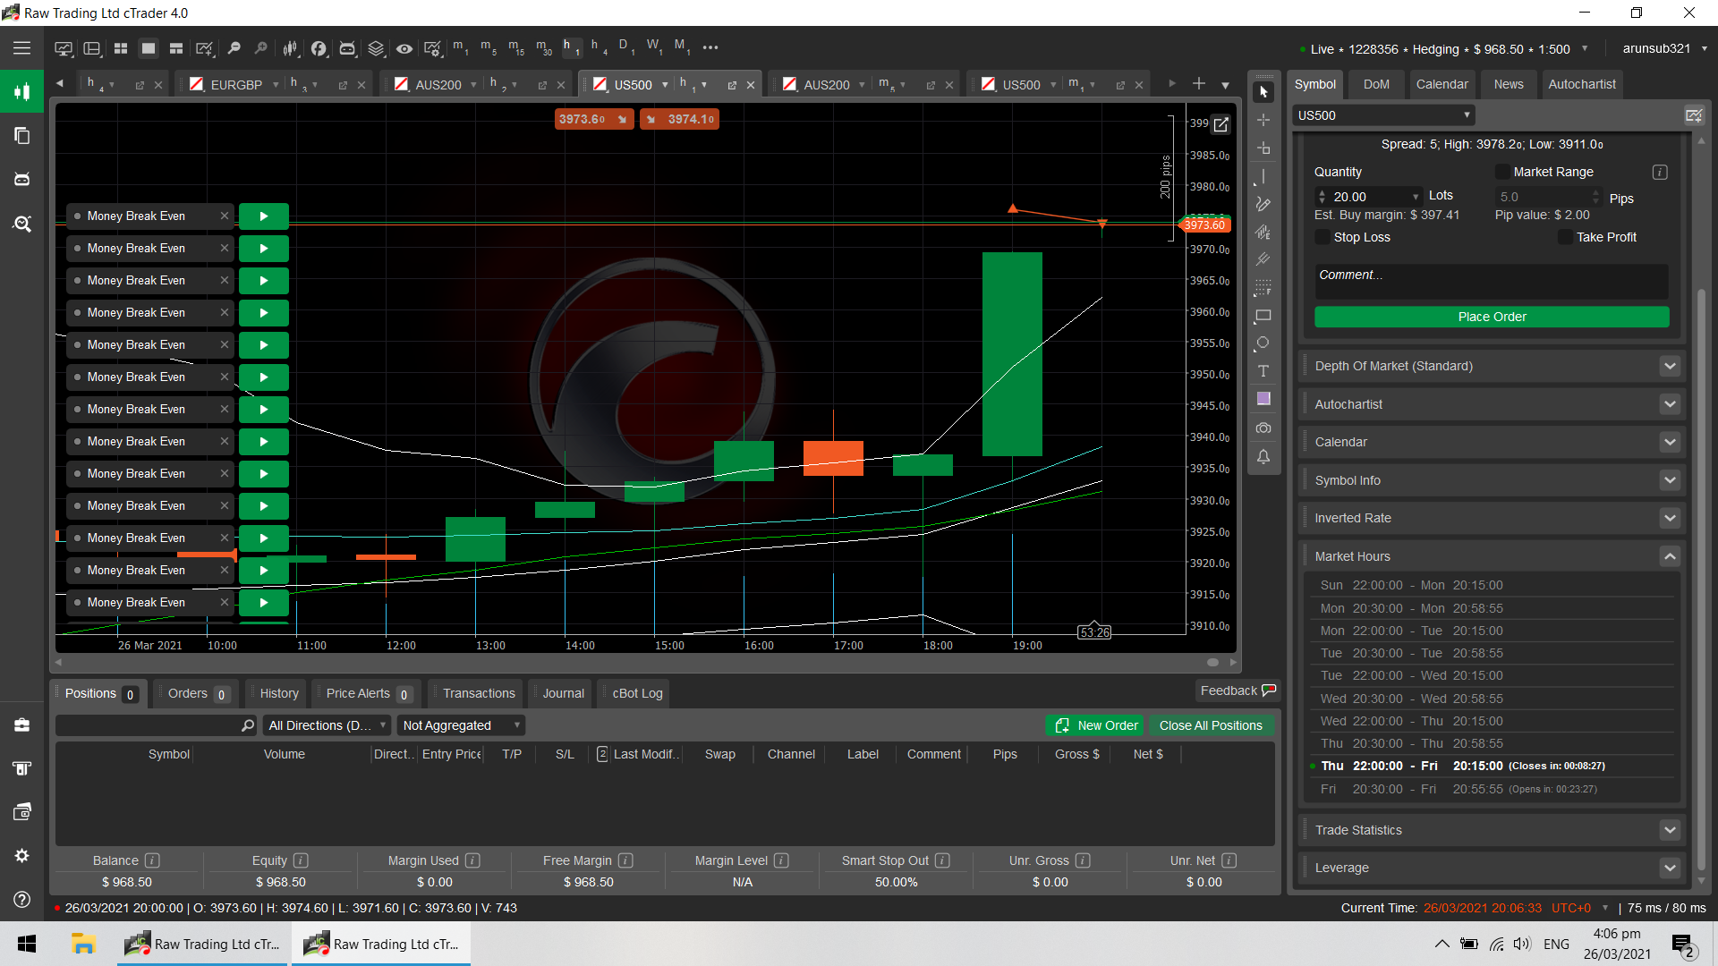Screen dimensions: 1718x966
Task: Toggle the Take Profit checkbox
Action: (1565, 237)
